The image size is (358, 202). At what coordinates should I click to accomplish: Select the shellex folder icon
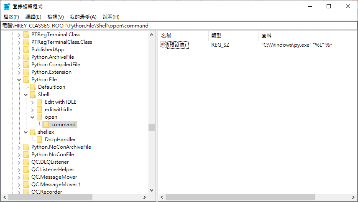coord(33,132)
